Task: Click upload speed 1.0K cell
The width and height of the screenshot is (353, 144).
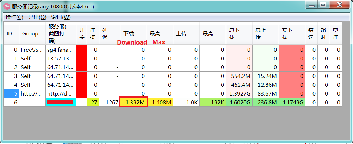Action: [x=186, y=102]
